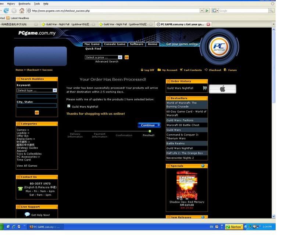
Task: Click the Apple logo button
Action: pos(223,89)
